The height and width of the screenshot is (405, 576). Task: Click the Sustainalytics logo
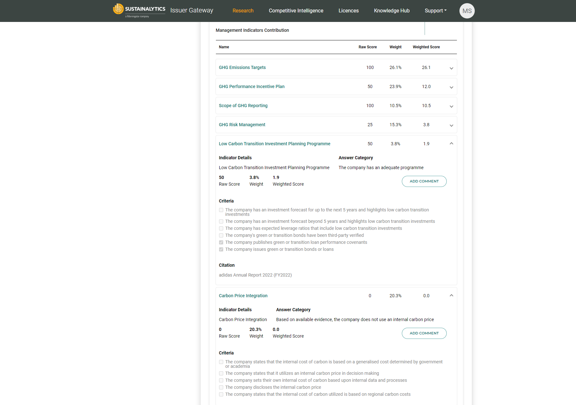(x=139, y=10)
